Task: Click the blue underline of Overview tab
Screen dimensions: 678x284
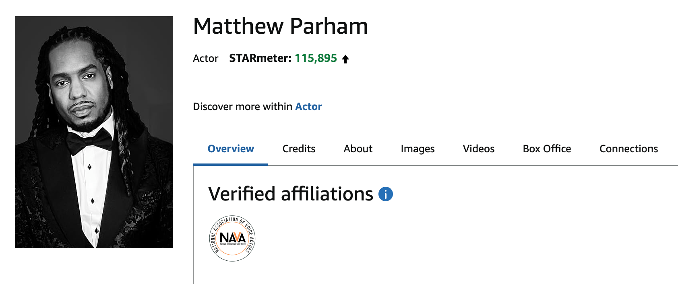Action: [230, 163]
